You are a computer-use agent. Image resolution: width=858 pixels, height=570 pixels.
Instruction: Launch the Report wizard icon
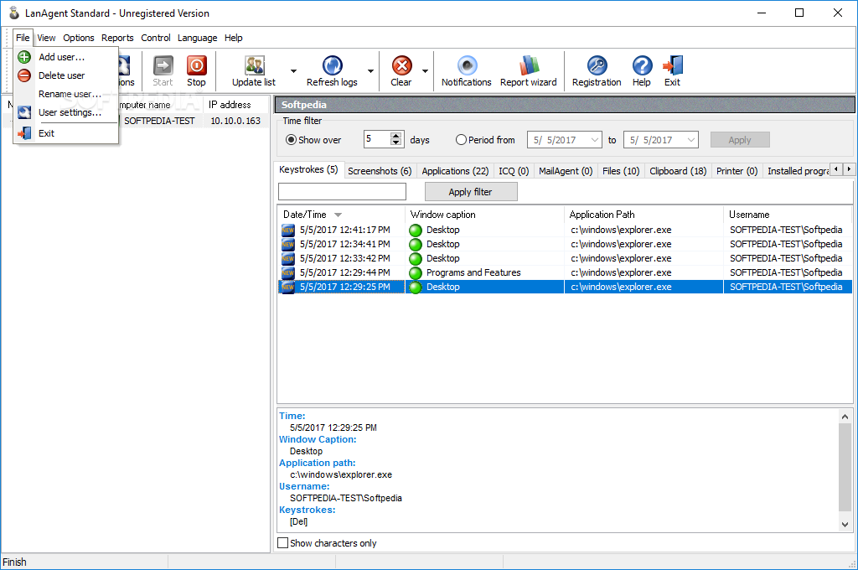(x=529, y=65)
